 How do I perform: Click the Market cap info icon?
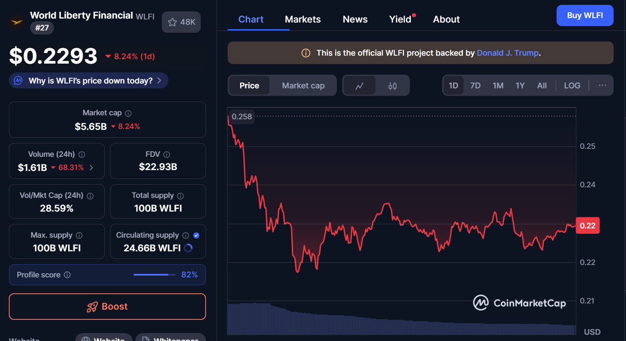[x=128, y=114]
